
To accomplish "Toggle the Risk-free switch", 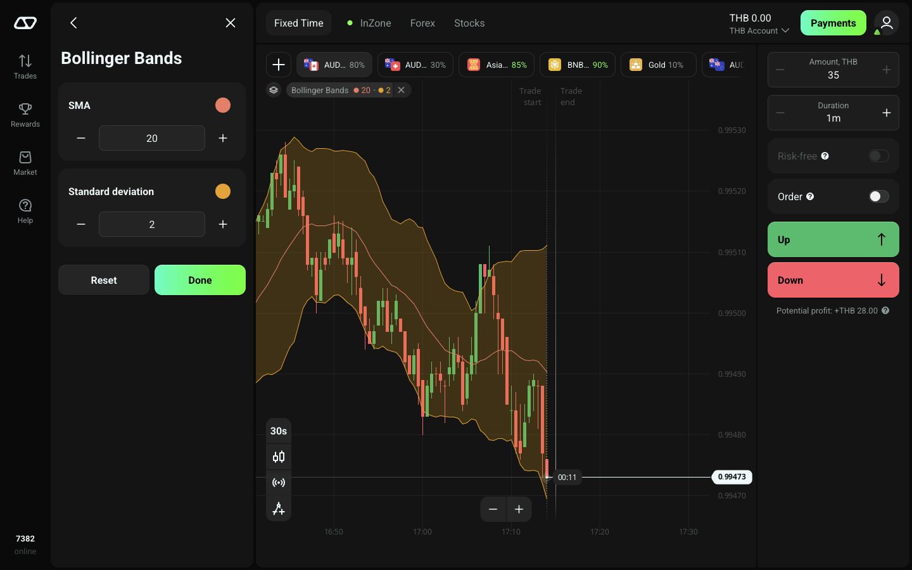I will (x=878, y=156).
